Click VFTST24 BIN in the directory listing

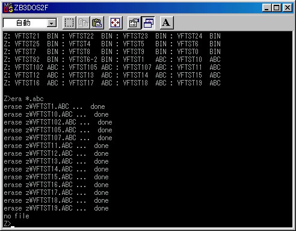pyautogui.click(x=199, y=36)
